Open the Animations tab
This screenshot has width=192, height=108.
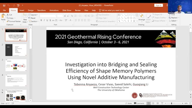click(54, 10)
